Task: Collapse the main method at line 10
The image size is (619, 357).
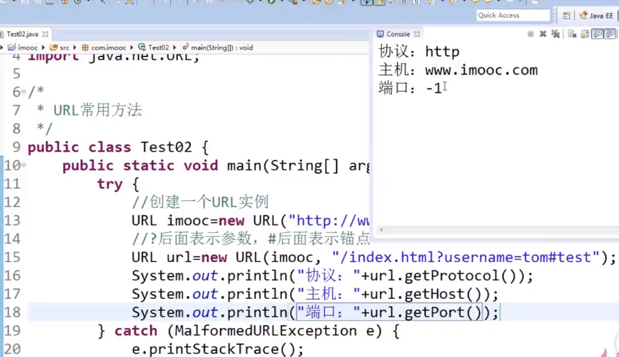Action: (23, 166)
